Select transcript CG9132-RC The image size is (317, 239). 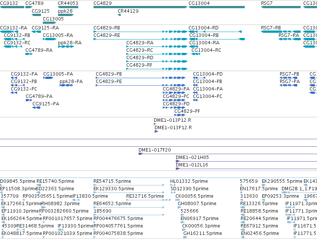pyautogui.click(x=17, y=43)
